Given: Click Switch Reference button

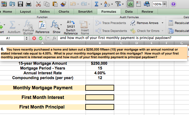Looking at the screenshot, I should [x=71, y=27].
